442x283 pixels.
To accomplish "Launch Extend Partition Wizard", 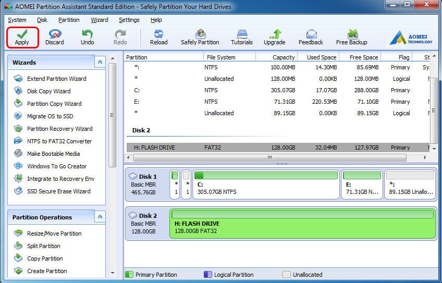I will point(50,79).
